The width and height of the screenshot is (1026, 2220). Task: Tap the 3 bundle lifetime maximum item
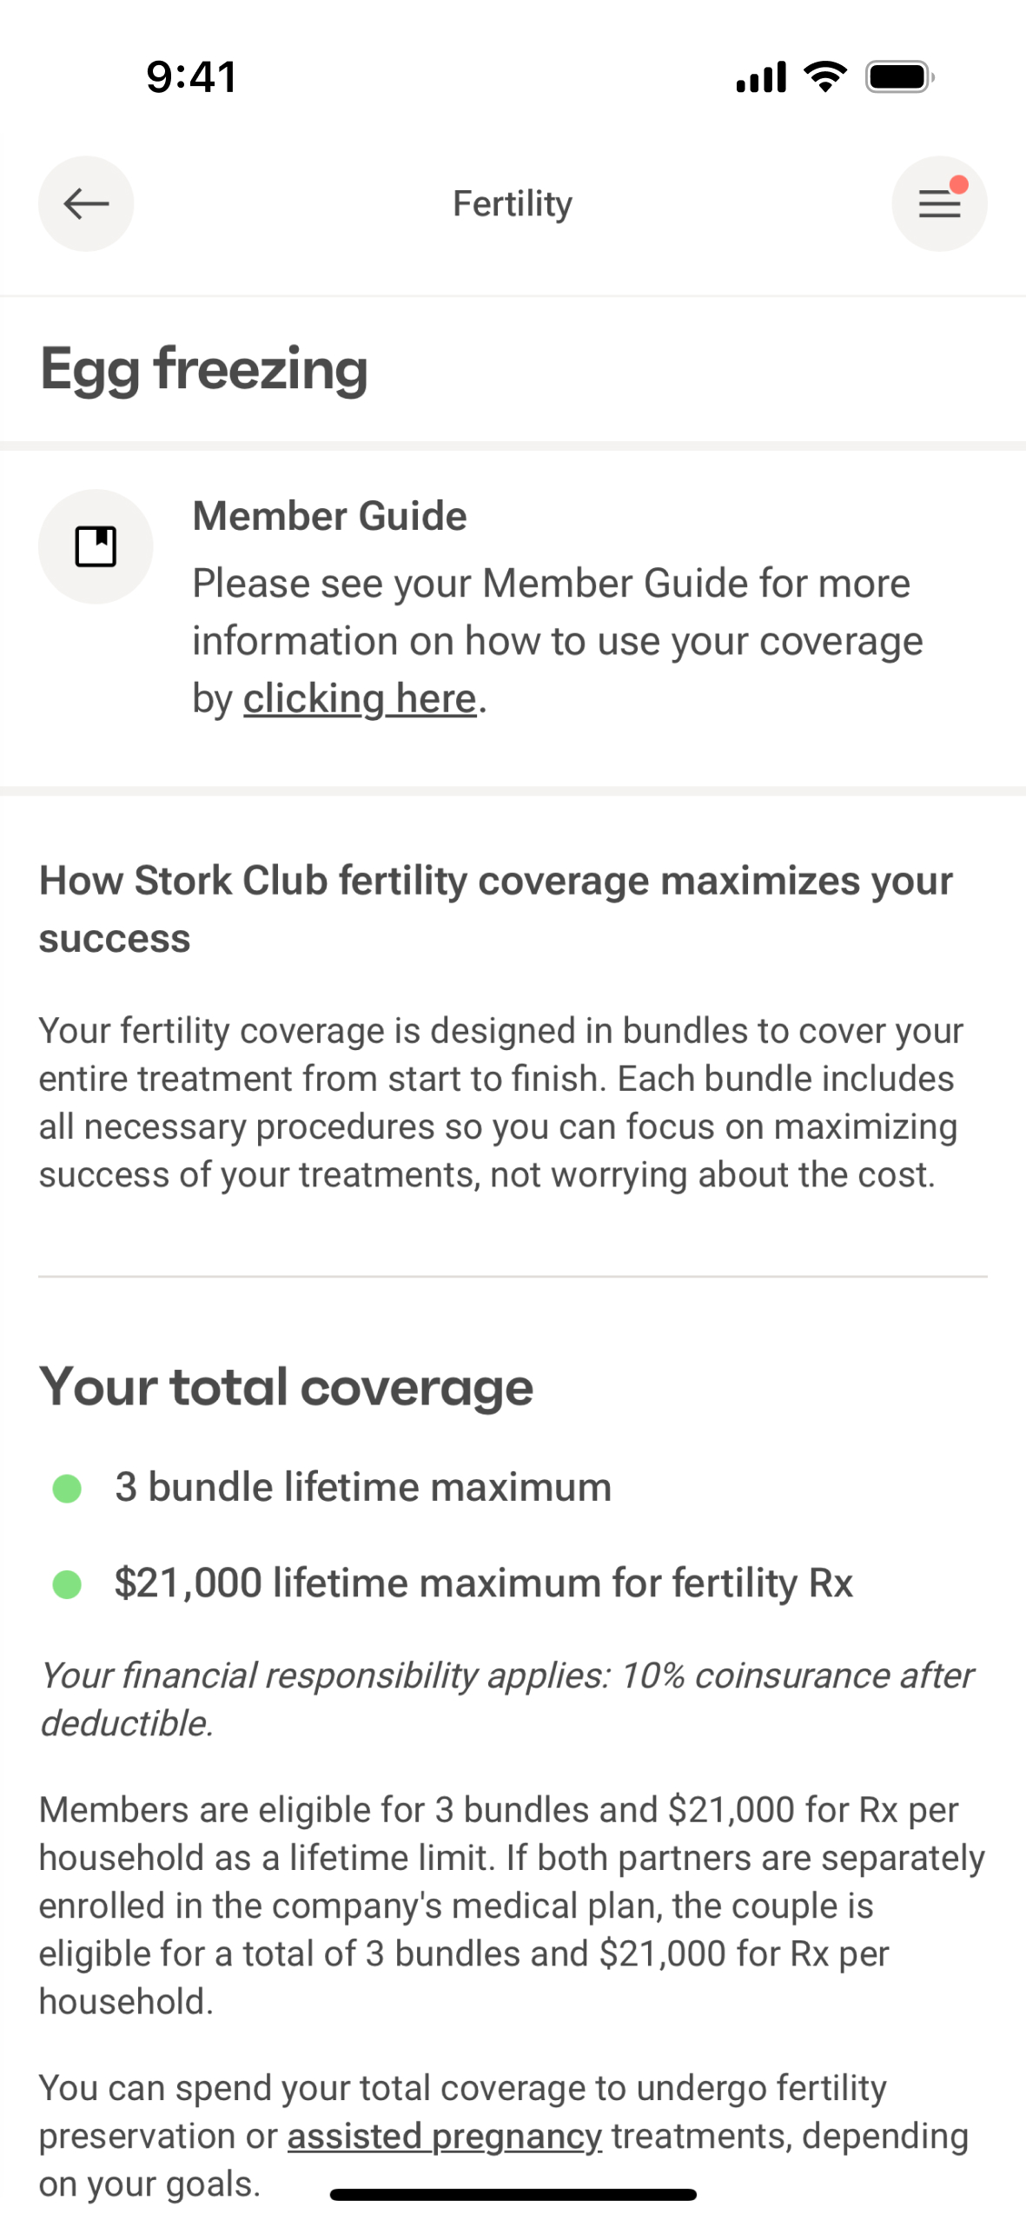coord(363,1487)
